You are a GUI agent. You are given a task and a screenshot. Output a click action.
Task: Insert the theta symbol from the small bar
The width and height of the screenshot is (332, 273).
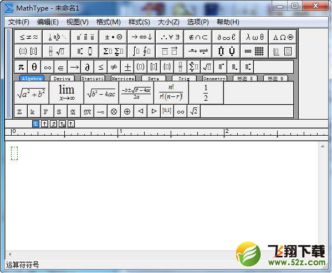[34, 67]
